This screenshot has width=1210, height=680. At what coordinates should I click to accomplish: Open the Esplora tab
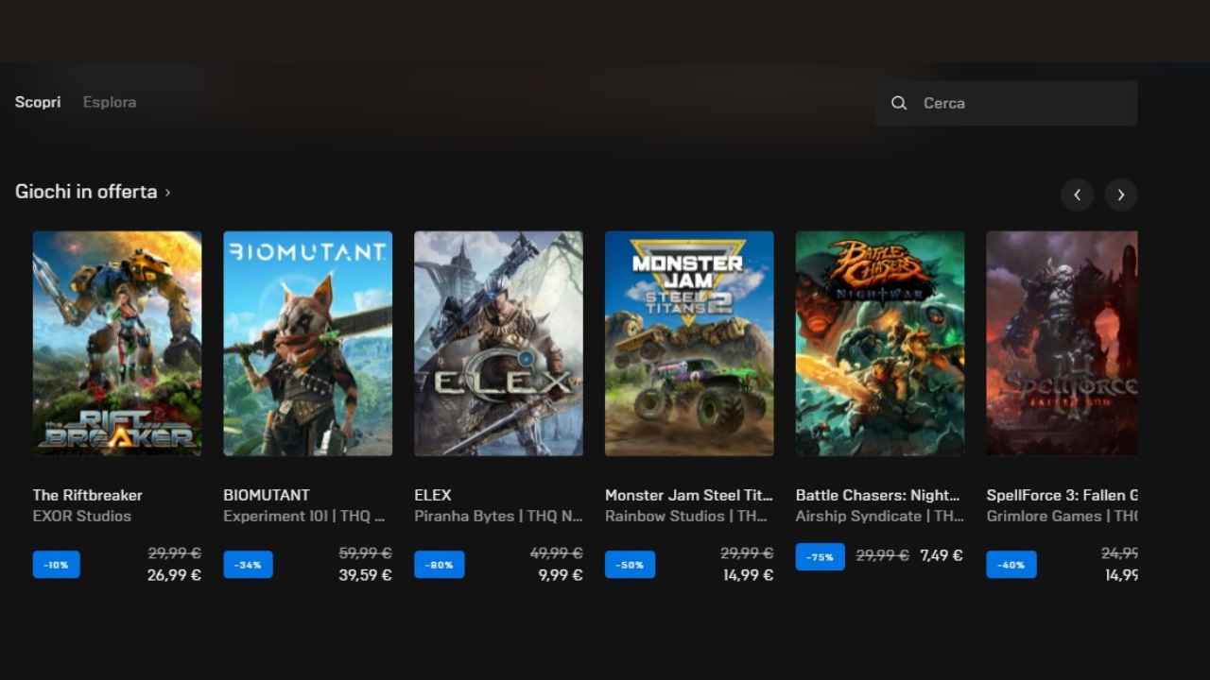(110, 102)
